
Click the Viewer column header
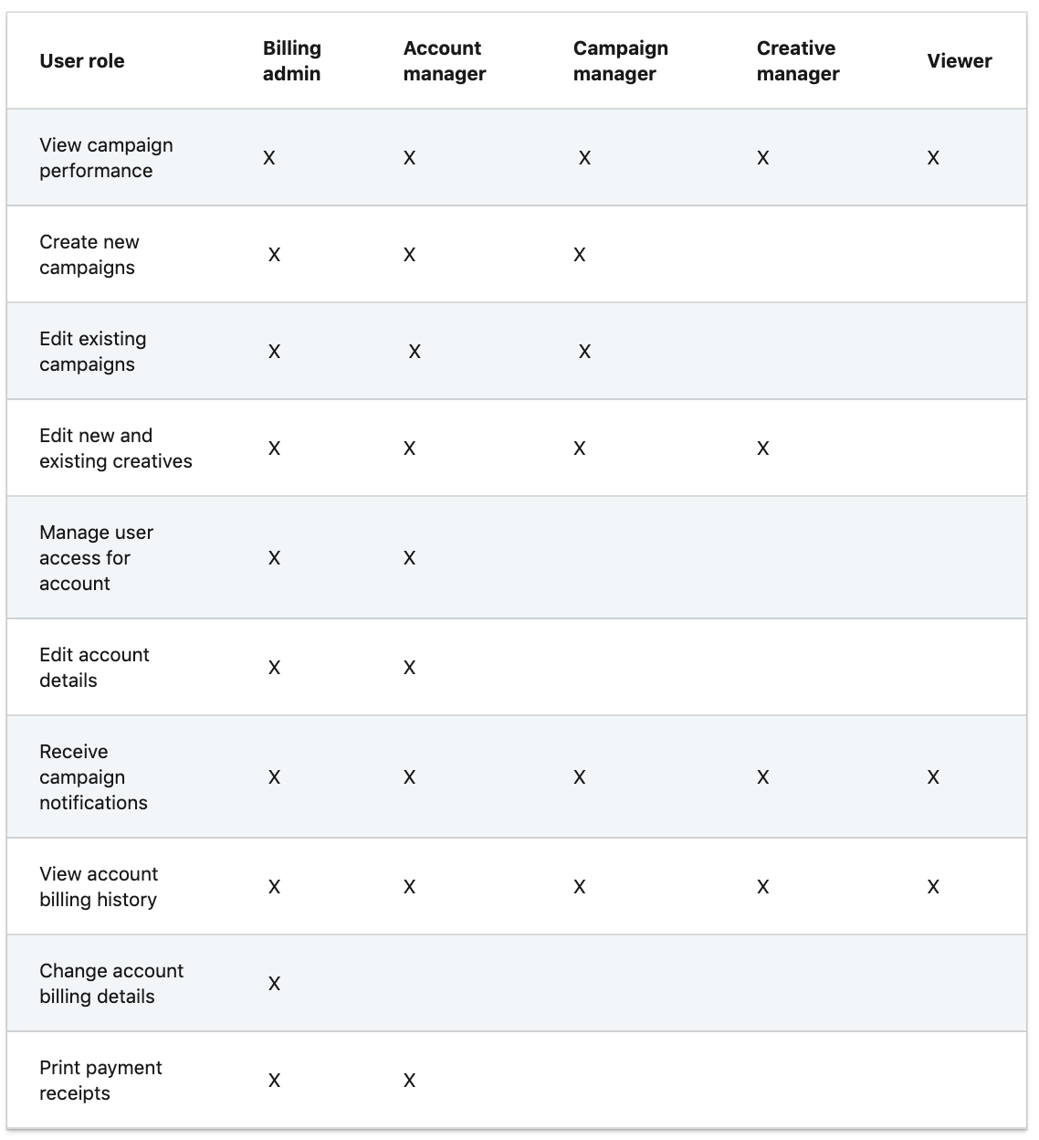click(959, 61)
